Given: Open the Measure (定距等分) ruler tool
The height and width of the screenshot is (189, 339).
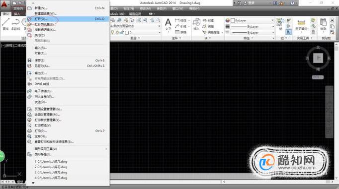Looking at the screenshot, I should (x=301, y=24).
